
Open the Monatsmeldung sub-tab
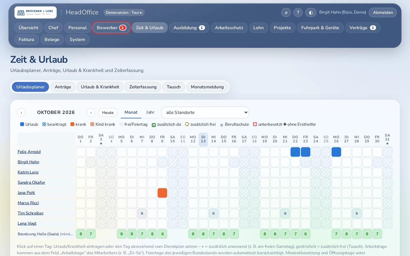207,87
